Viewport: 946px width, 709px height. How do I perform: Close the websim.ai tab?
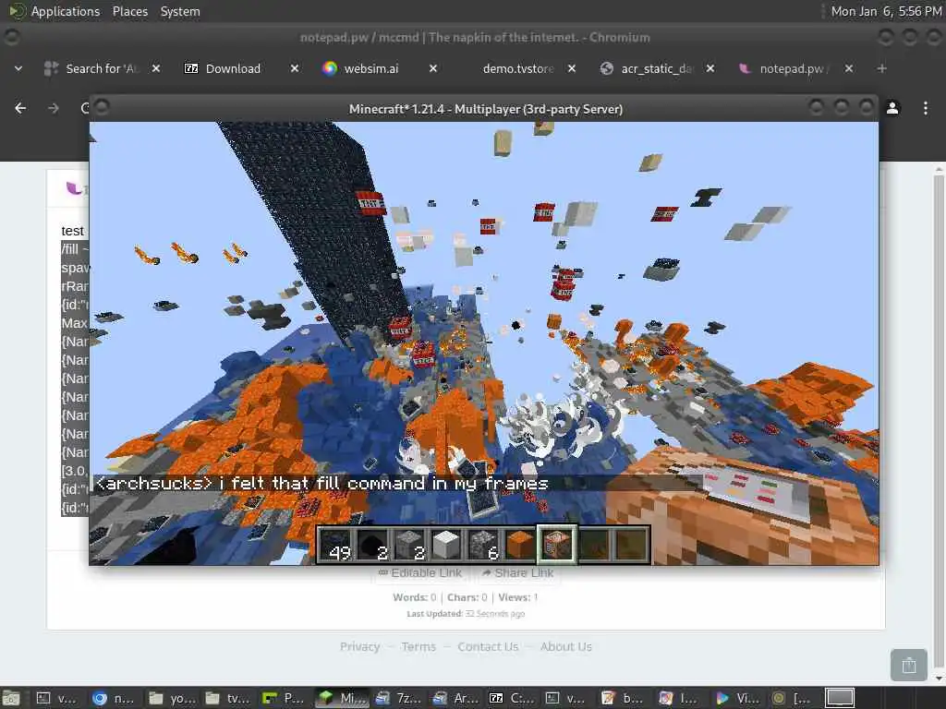433,68
